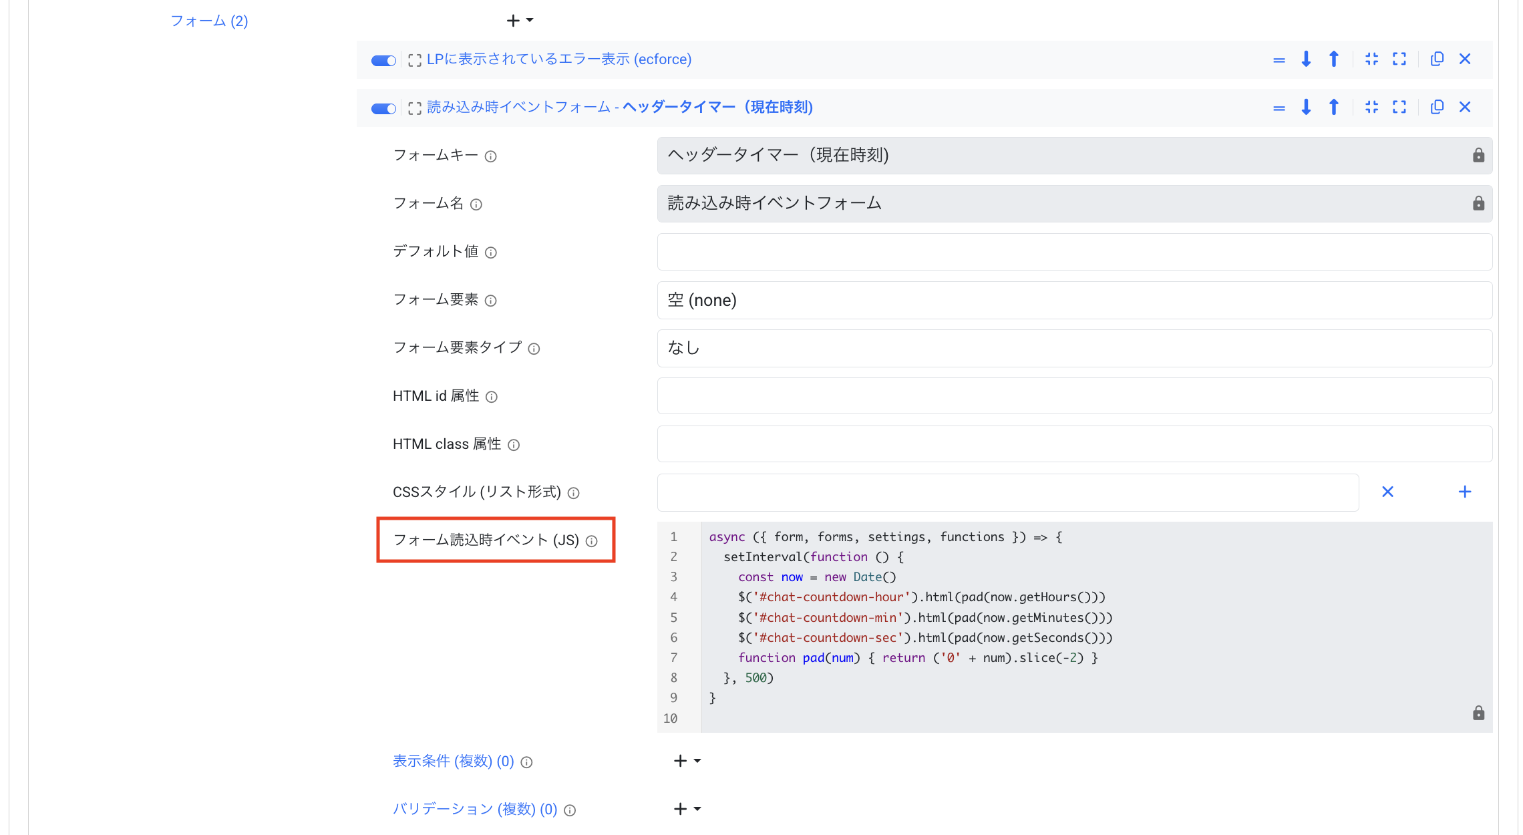Show info for 表示条件 (複数)

(x=526, y=762)
